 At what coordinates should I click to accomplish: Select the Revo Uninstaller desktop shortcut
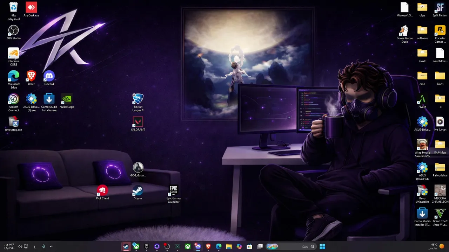(422, 194)
